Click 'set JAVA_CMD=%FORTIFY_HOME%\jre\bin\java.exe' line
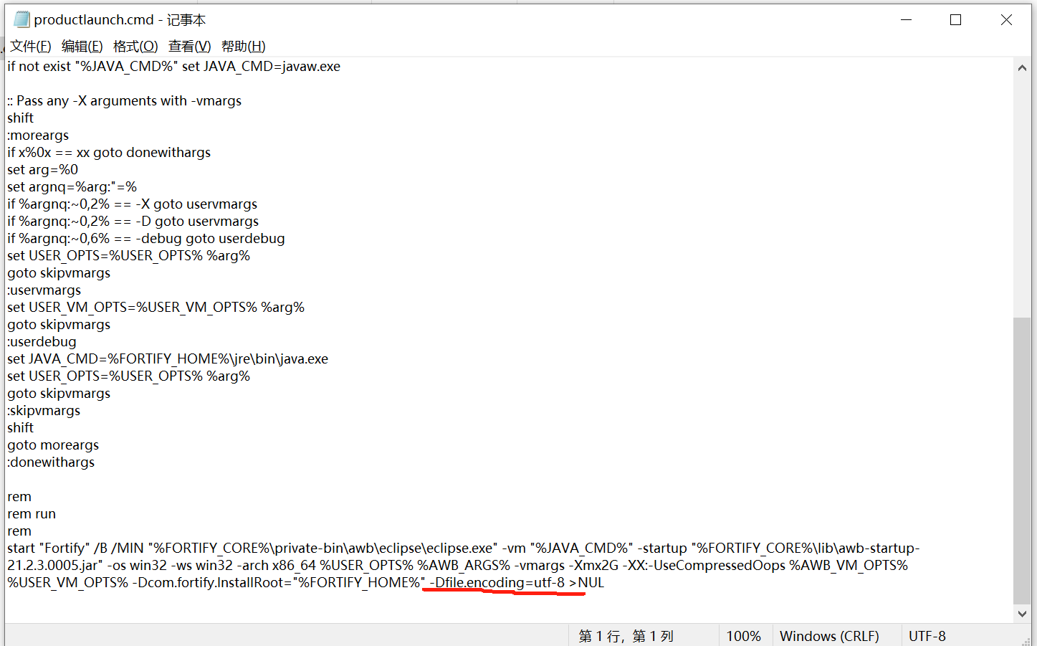 (x=168, y=359)
